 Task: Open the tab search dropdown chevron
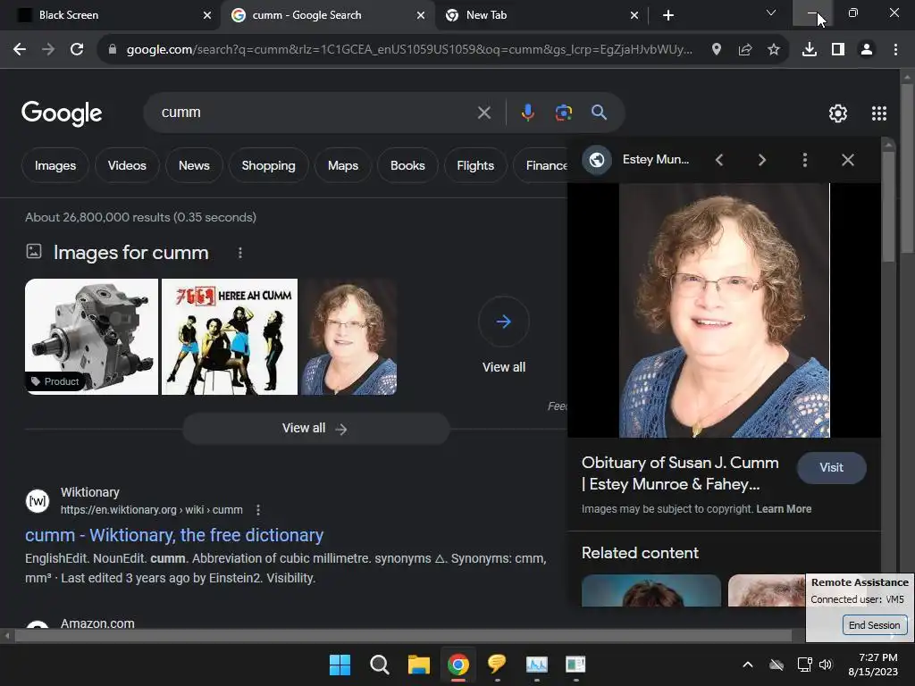[x=771, y=13]
